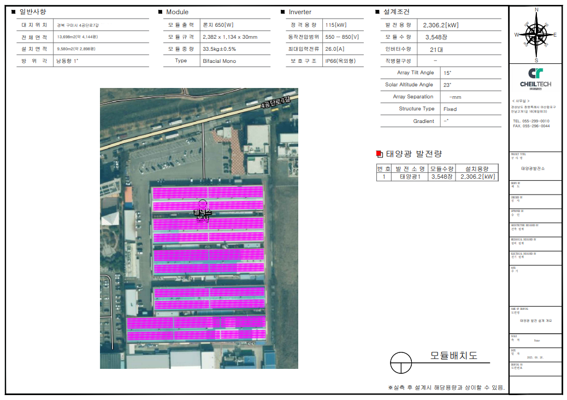Click the bottom magenta solar panel array

[x=197, y=334]
